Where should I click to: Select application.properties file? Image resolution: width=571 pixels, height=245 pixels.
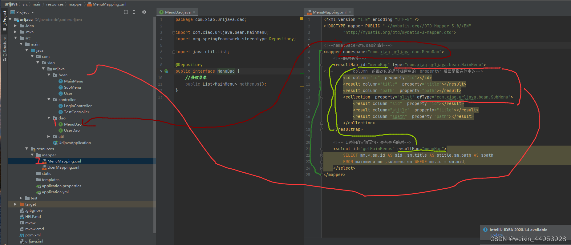pos(61,186)
